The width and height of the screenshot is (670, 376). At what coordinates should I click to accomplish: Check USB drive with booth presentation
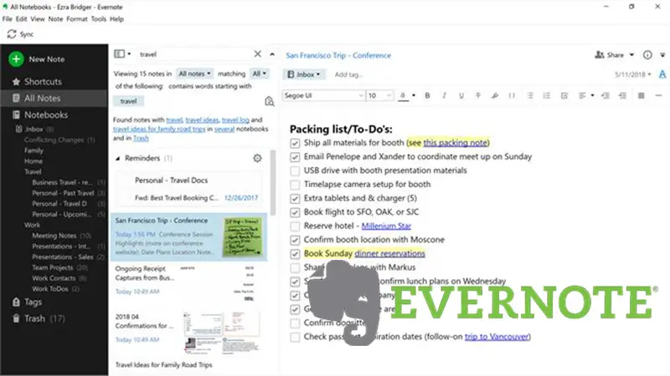click(x=295, y=171)
